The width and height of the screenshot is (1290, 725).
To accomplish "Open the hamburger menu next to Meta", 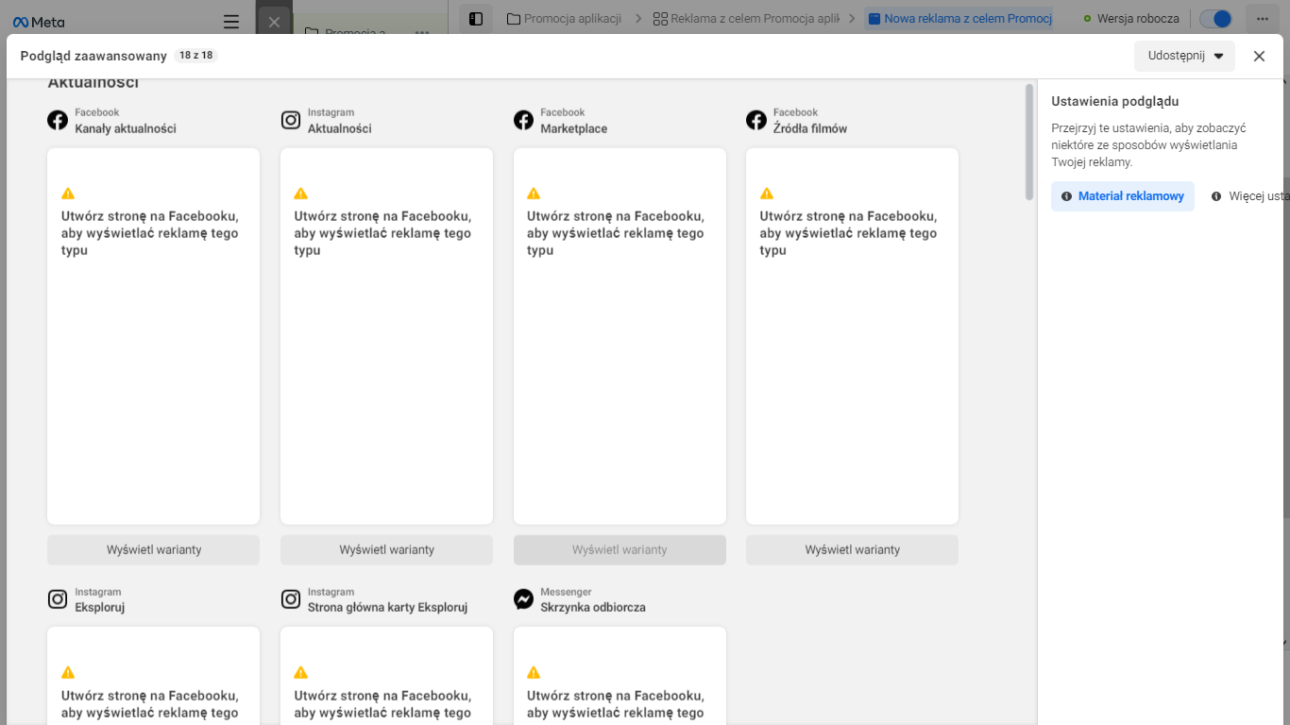I will (231, 21).
